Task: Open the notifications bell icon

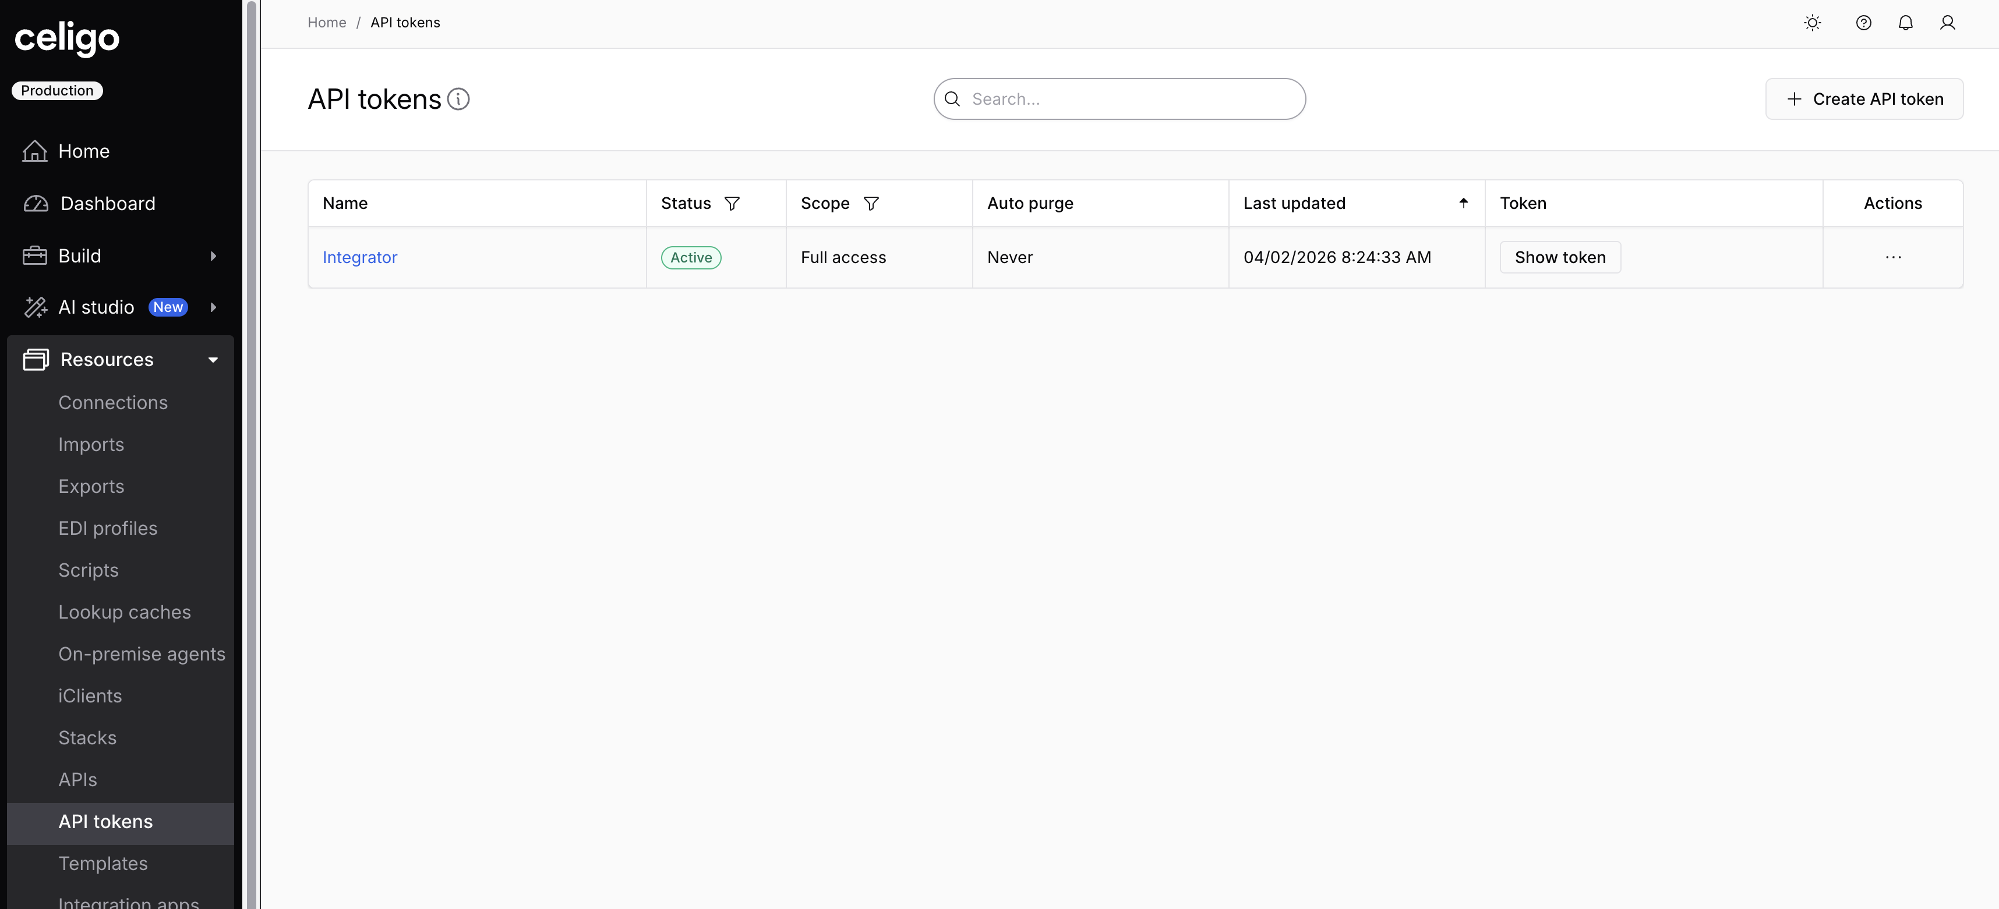Action: [x=1905, y=23]
